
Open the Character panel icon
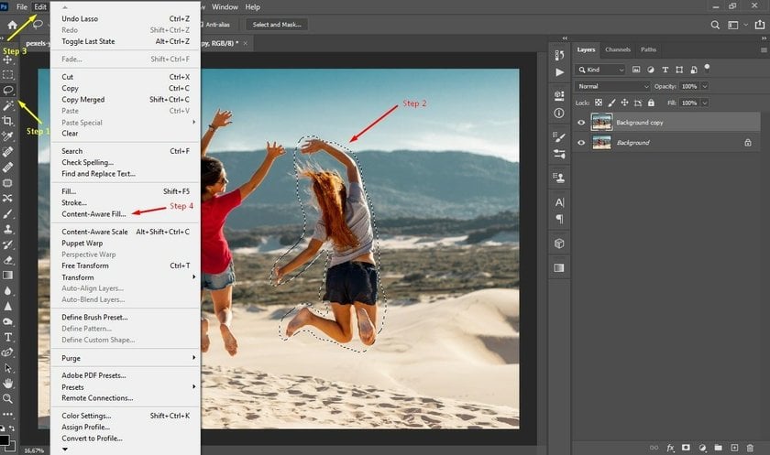pos(559,202)
